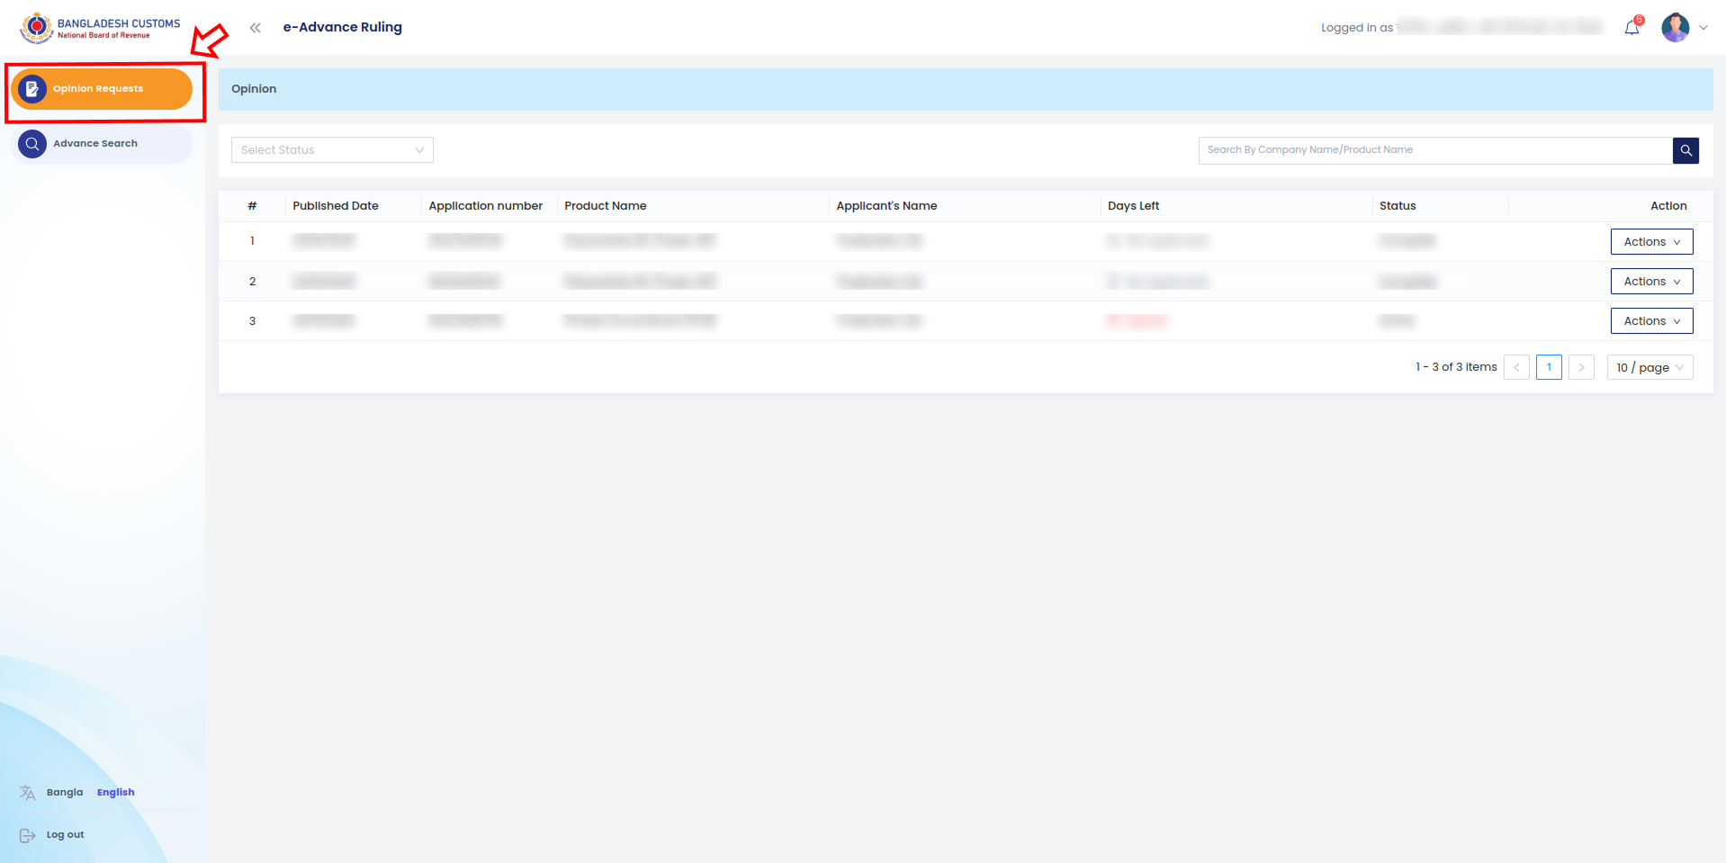
Task: Click the Application number column header
Action: pyautogui.click(x=486, y=206)
